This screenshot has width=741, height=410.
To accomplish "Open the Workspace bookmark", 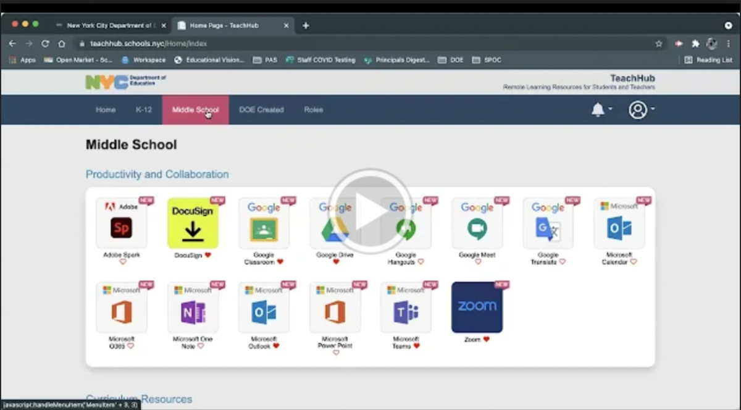I will (x=144, y=60).
